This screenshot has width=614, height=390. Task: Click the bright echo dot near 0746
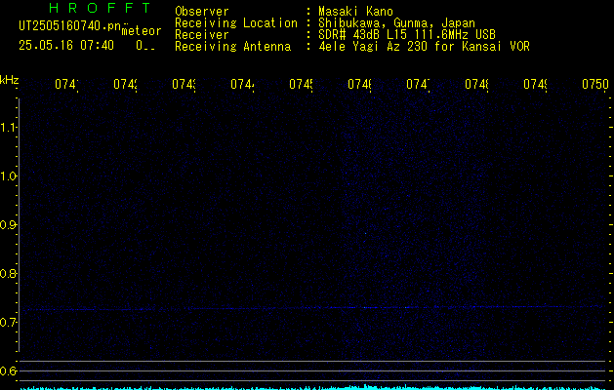365,234
